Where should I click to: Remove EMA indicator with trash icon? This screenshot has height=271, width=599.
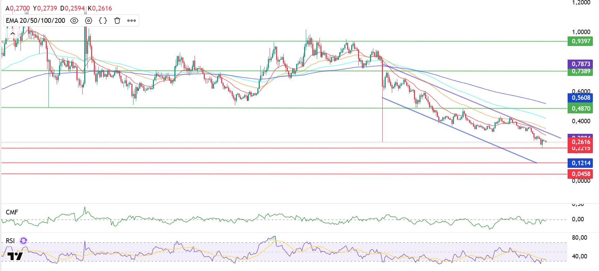tap(117, 21)
